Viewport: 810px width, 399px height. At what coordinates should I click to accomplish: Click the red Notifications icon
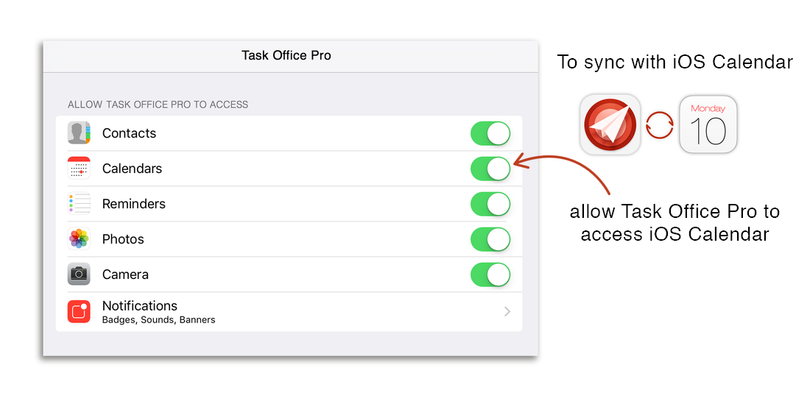(x=79, y=312)
